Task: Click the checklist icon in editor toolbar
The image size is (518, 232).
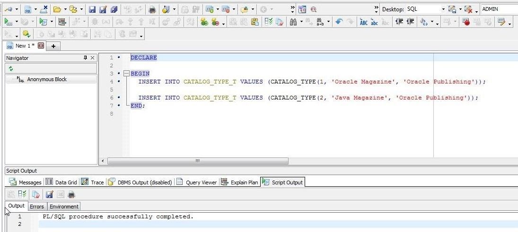Action: pyautogui.click(x=269, y=22)
